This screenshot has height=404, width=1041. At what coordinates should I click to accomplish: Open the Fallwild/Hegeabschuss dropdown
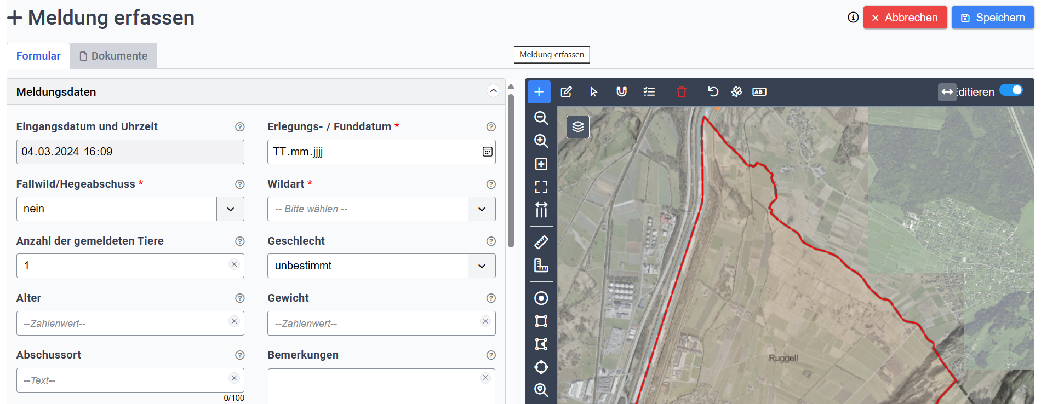[231, 209]
